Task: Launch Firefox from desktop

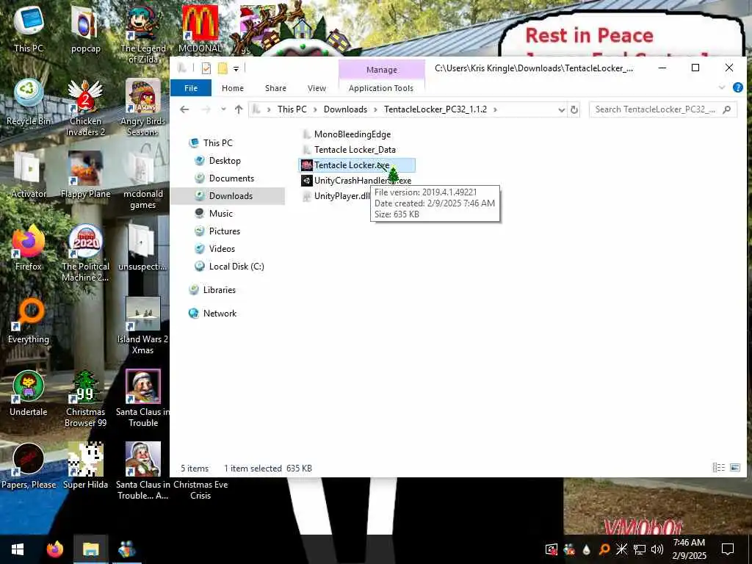Action: click(29, 247)
